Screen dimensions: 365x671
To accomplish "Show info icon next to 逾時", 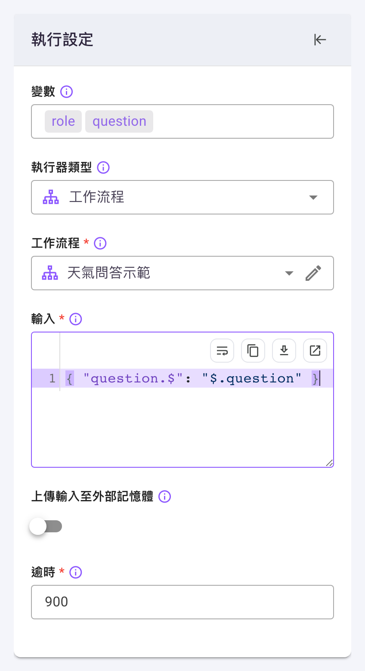I will (x=75, y=572).
